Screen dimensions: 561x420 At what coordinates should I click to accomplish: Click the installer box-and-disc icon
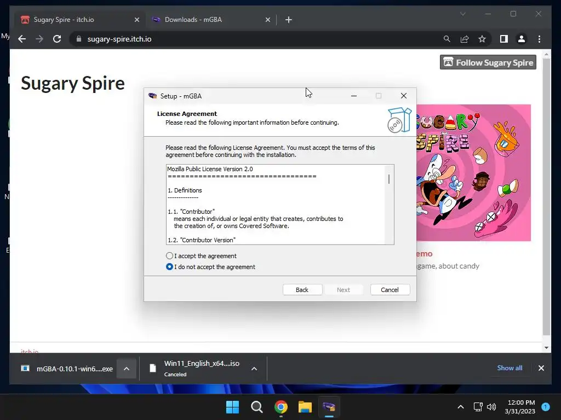click(x=399, y=120)
